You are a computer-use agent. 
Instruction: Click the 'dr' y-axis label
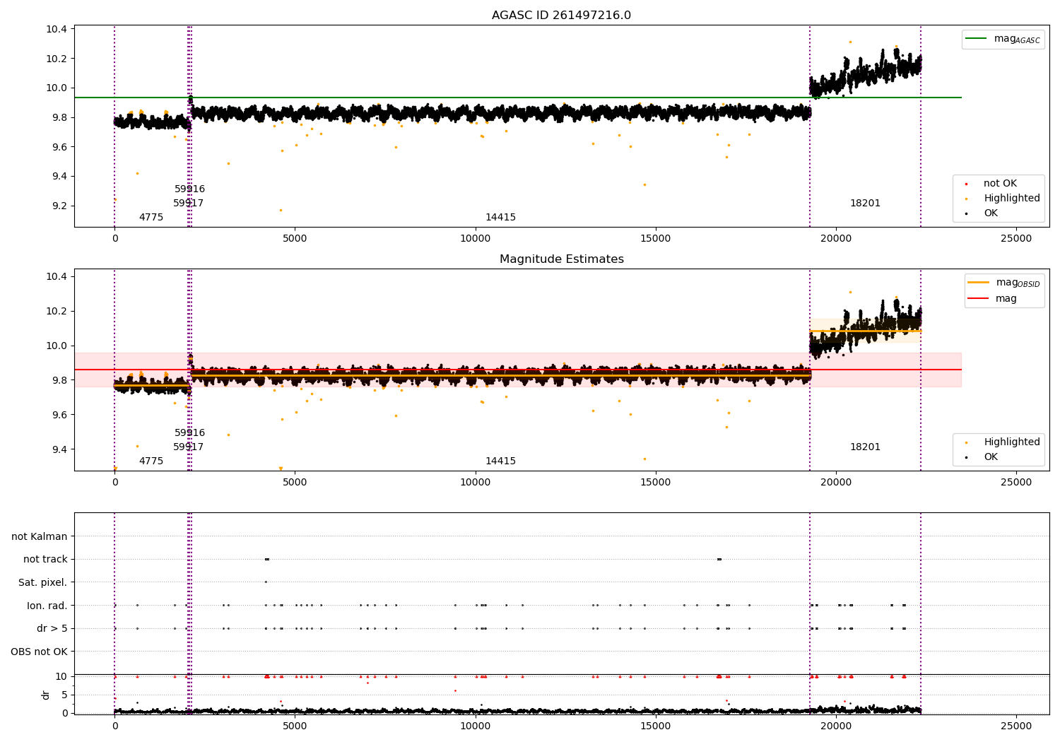tap(46, 695)
